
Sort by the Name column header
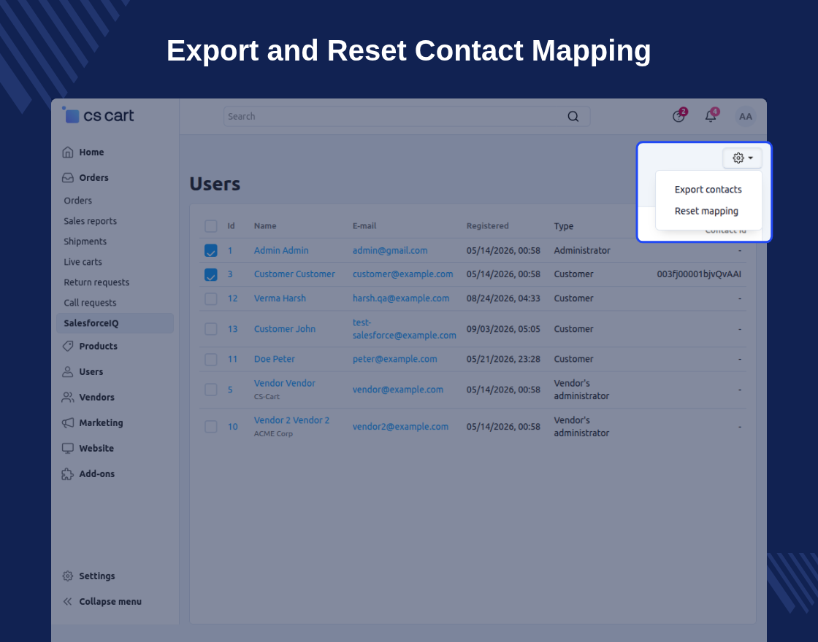point(265,225)
